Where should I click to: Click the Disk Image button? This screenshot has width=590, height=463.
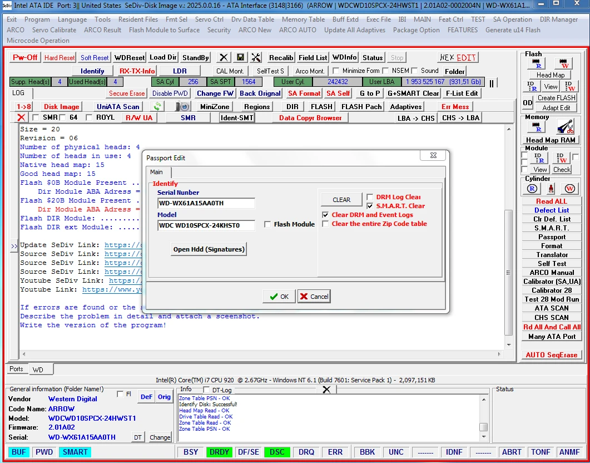[x=62, y=106]
